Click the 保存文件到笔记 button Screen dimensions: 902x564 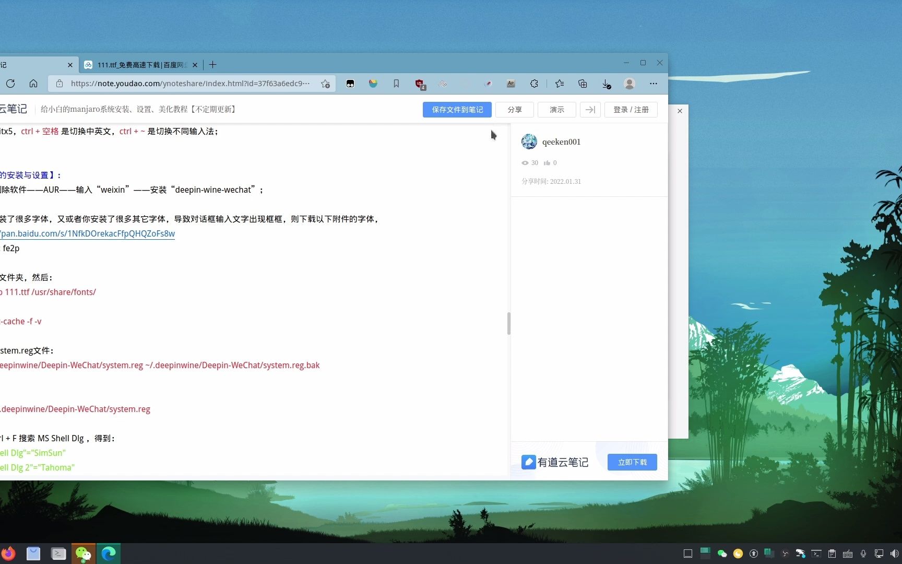tap(457, 110)
